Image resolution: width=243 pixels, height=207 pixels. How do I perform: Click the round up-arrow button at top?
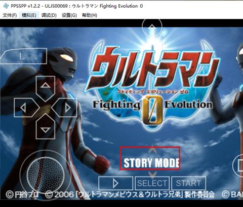[x=152, y=27]
